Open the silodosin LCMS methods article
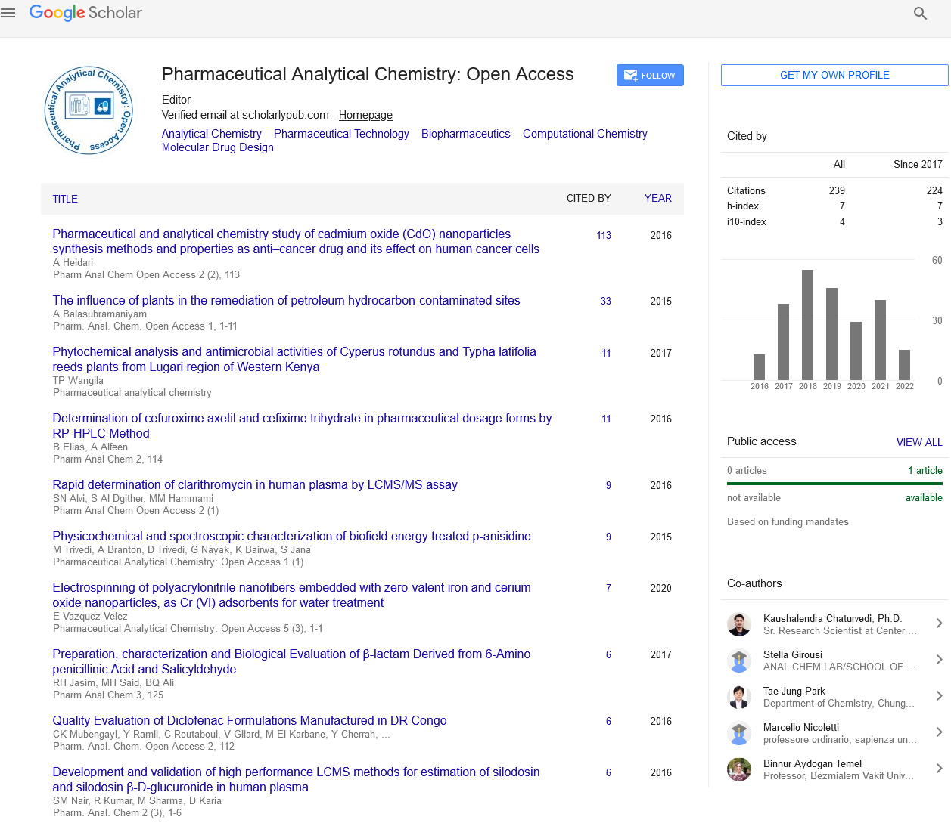 (x=296, y=780)
